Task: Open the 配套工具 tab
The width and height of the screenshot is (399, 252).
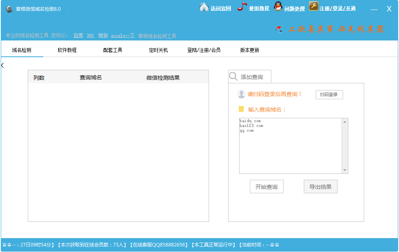Action: coord(111,50)
